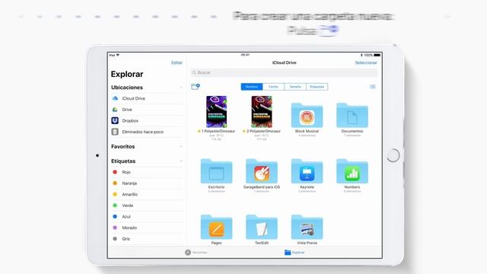Open the Dropbox location
487x274 pixels.
(147, 120)
